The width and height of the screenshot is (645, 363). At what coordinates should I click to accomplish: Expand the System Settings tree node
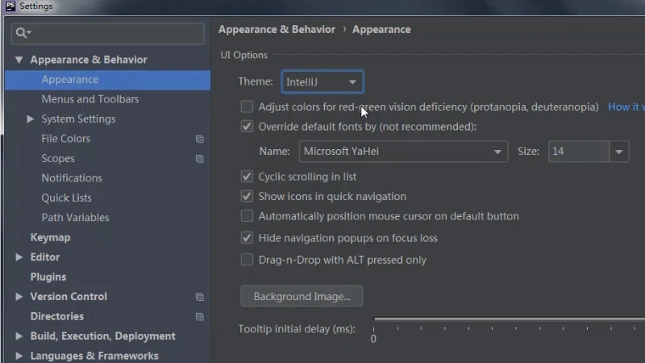tap(30, 119)
